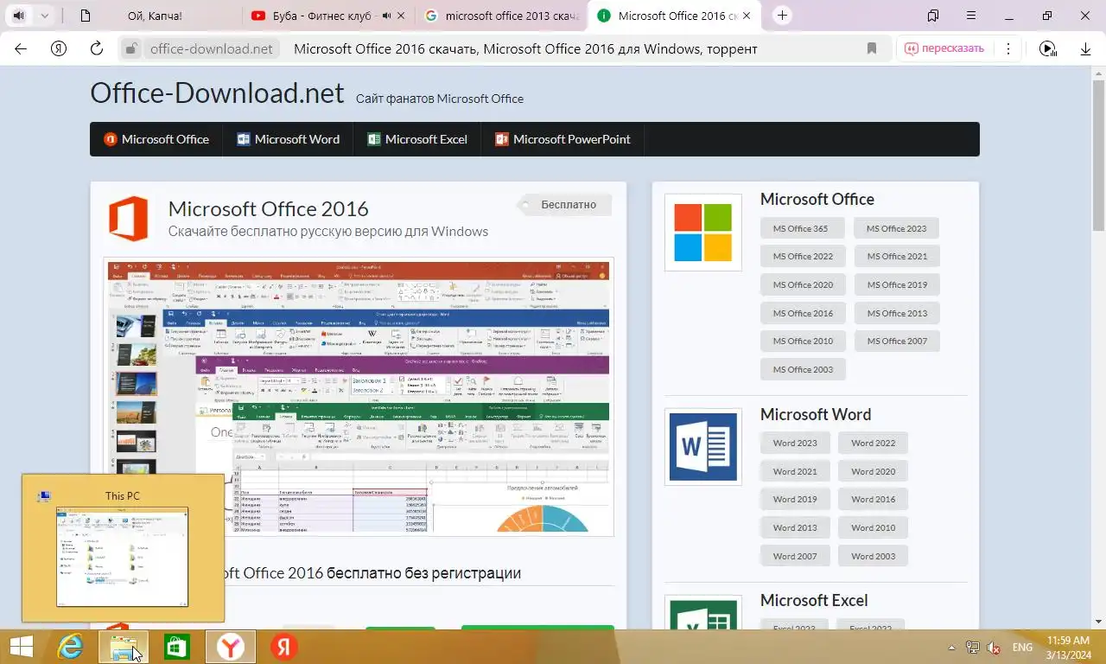Open Microsoft PowerPoint in the site menu
The image size is (1106, 664).
563,139
